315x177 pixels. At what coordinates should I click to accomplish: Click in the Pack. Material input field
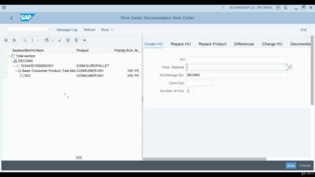pos(236,67)
